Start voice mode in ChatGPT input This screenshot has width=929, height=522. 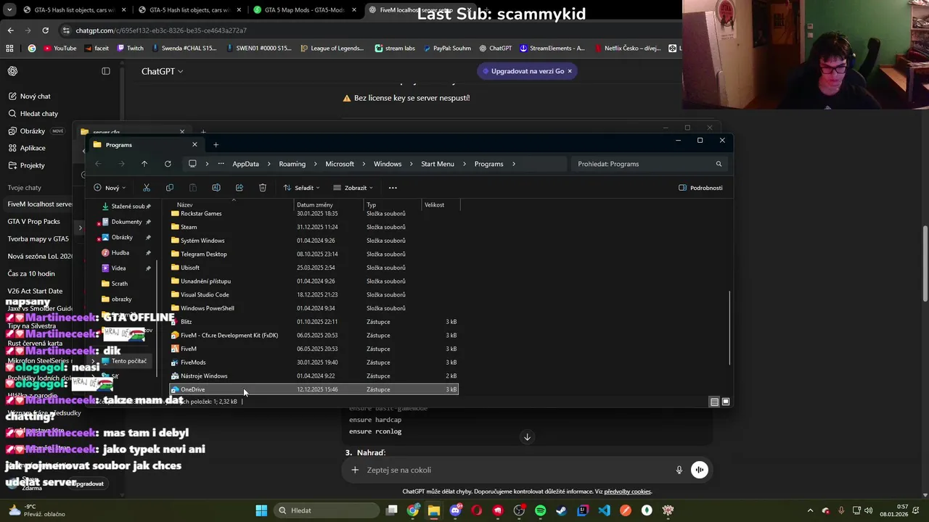tap(699, 470)
